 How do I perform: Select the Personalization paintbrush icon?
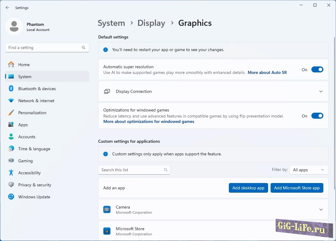[x=11, y=113]
